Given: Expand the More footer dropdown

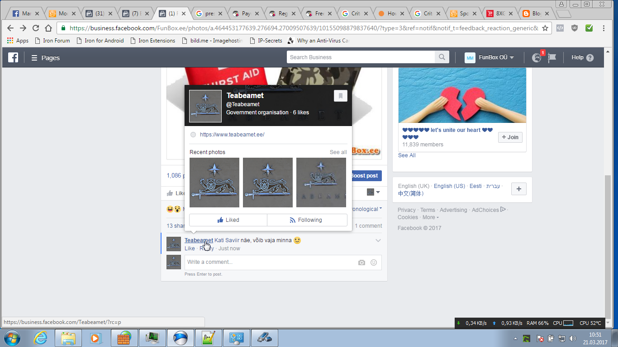Looking at the screenshot, I should pyautogui.click(x=431, y=217).
